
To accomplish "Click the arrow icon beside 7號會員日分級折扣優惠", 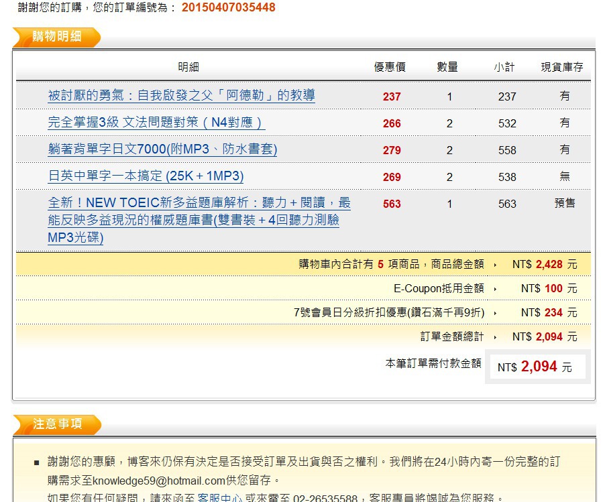I will [x=495, y=313].
